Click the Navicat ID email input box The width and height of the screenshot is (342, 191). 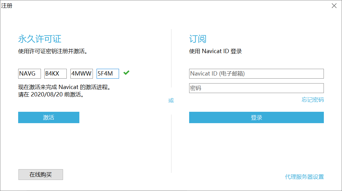256,73
